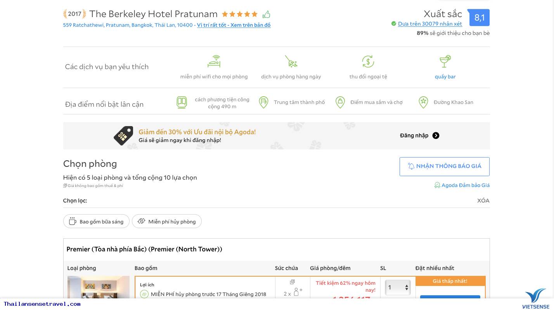Click the bar cocktail glass icon
Viewport: 554px width, 310px height.
(x=445, y=61)
